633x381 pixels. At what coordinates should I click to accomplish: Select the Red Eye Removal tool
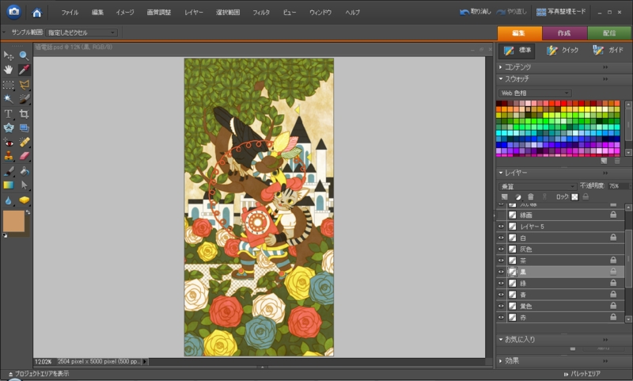tap(8, 143)
